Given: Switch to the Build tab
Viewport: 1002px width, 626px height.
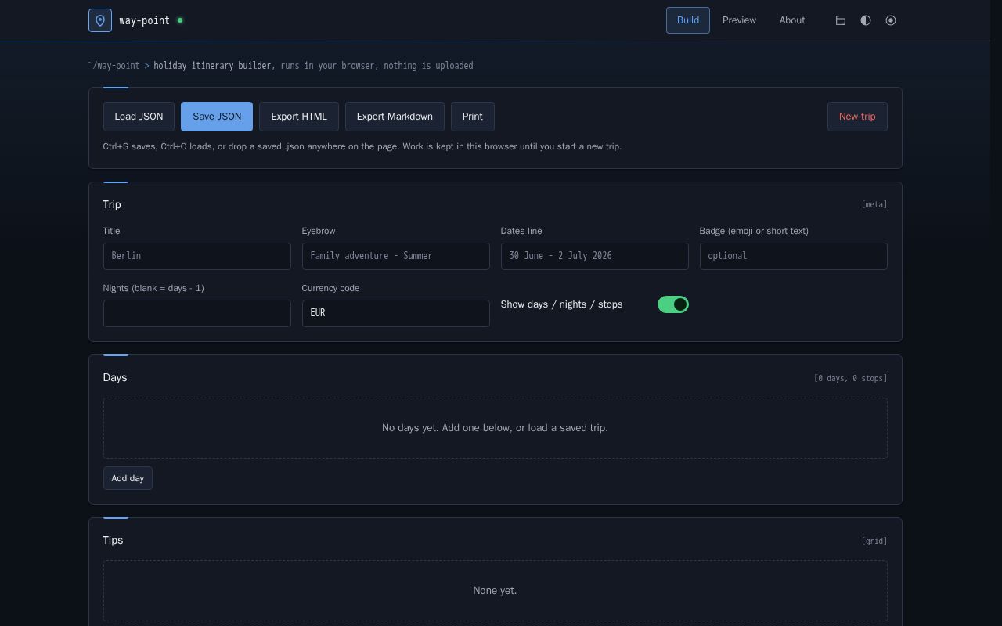Looking at the screenshot, I should tap(688, 20).
